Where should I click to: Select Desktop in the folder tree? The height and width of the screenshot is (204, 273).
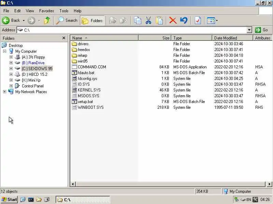pyautogui.click(x=16, y=46)
